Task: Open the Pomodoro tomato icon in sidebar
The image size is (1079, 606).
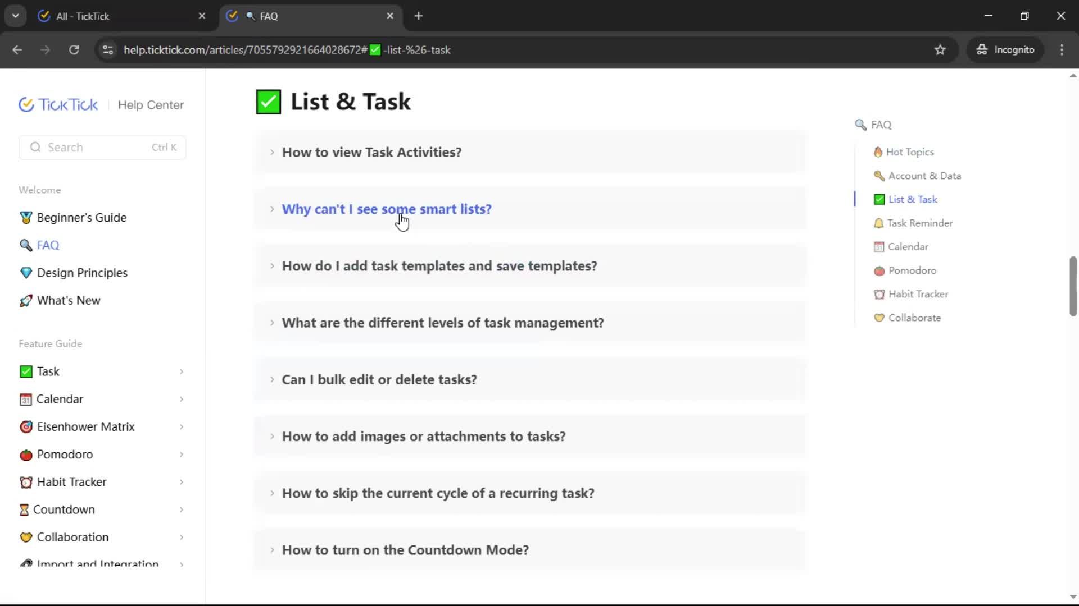Action: coord(26,454)
